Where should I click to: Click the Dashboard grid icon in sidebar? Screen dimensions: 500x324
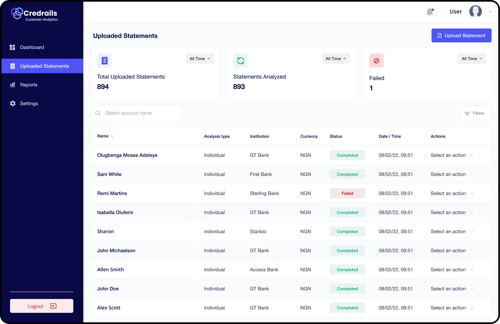(x=12, y=47)
